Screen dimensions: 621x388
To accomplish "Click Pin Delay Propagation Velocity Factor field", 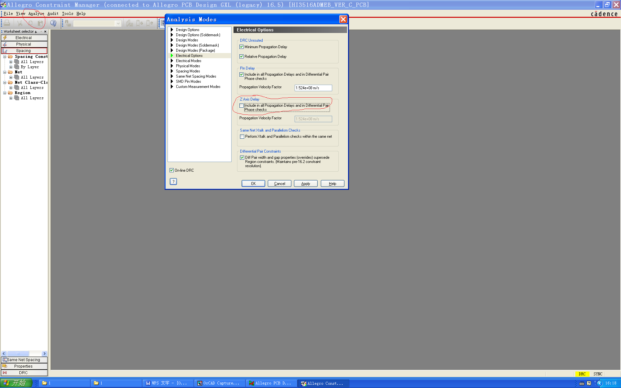I will tap(313, 88).
